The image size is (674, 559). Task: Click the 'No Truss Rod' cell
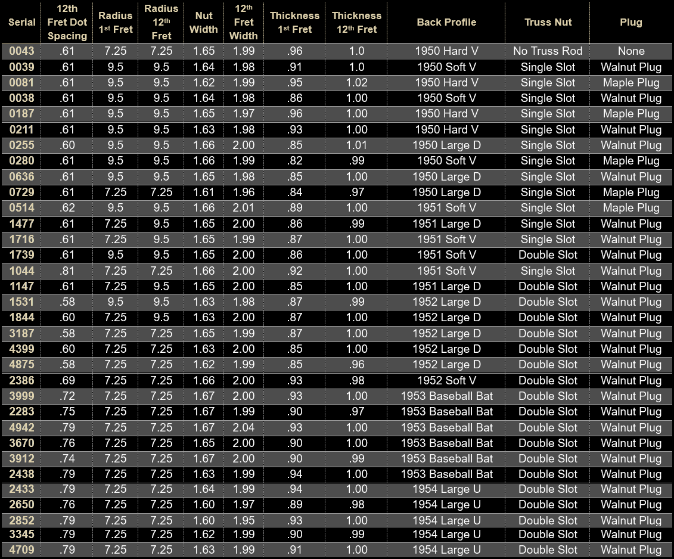[x=548, y=51]
